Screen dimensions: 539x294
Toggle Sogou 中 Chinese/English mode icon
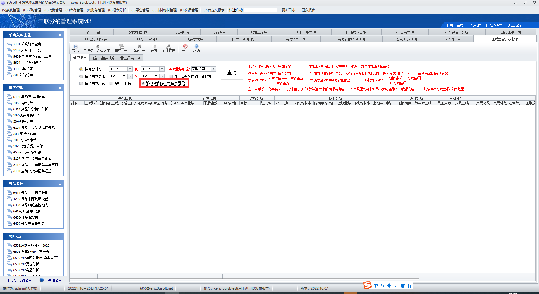coord(376,286)
